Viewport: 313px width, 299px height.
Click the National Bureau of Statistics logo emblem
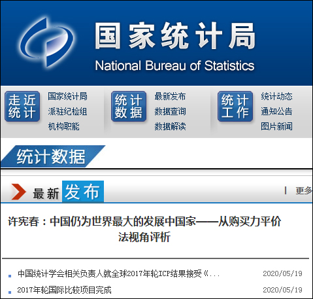point(46,42)
